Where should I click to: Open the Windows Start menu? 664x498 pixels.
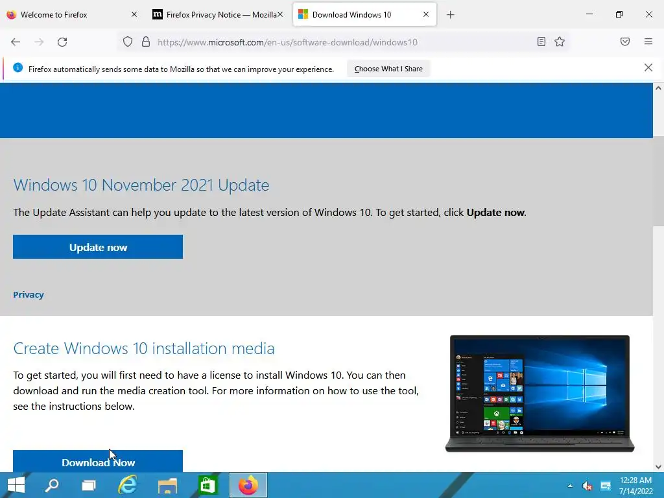click(x=16, y=485)
